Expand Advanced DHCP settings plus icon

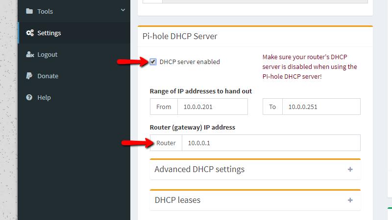(350, 169)
